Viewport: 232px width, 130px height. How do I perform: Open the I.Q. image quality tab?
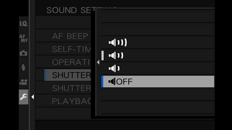click(23, 24)
